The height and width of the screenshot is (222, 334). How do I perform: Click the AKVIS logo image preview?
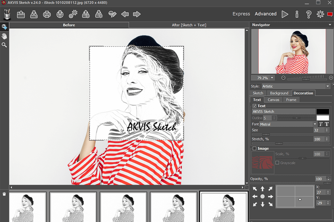click(263, 163)
